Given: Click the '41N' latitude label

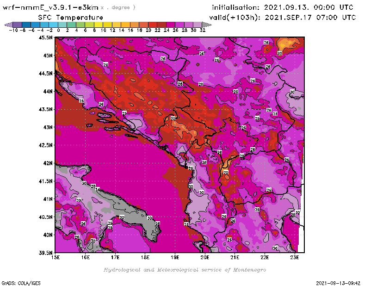Looking at the screenshot, I should click(x=48, y=199).
